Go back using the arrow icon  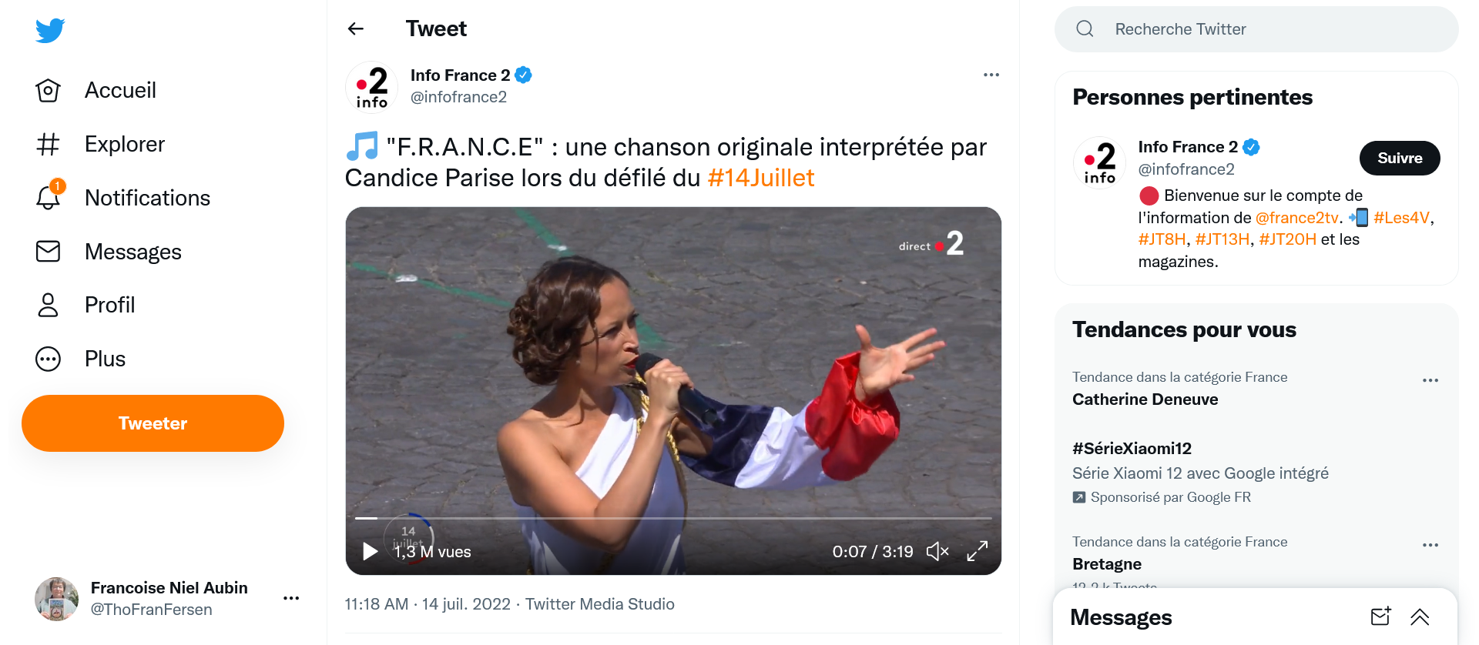tap(356, 29)
